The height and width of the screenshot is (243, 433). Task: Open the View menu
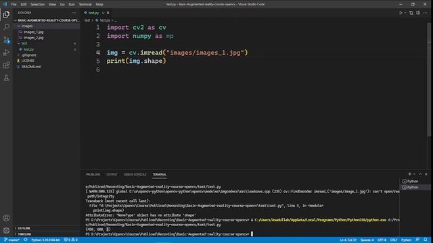pyautogui.click(x=52, y=5)
